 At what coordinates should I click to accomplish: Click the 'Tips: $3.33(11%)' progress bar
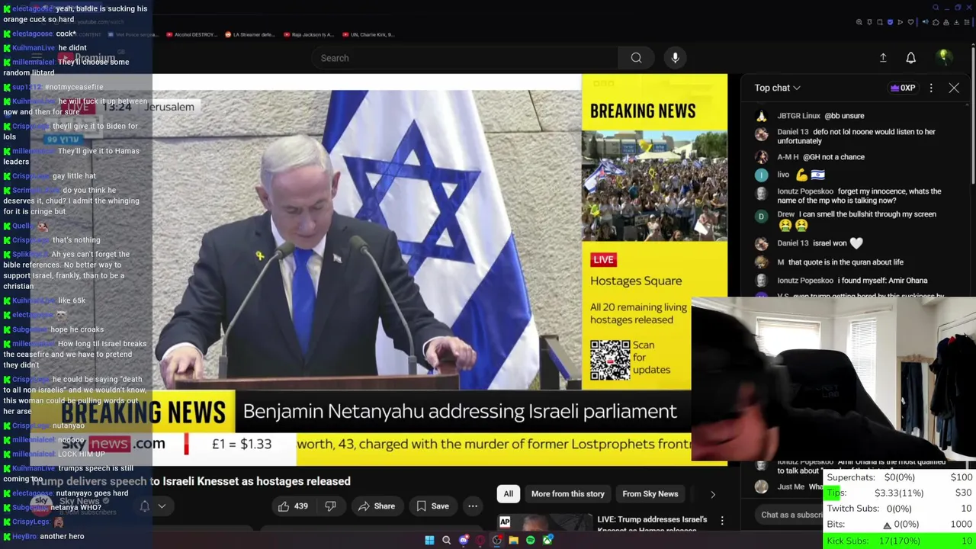[900, 493]
